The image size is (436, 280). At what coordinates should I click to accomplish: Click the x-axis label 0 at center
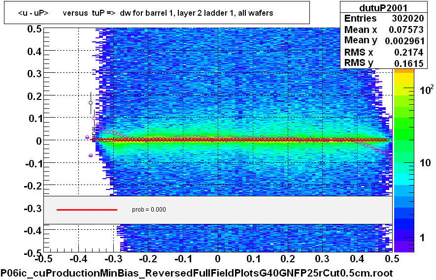218,259
